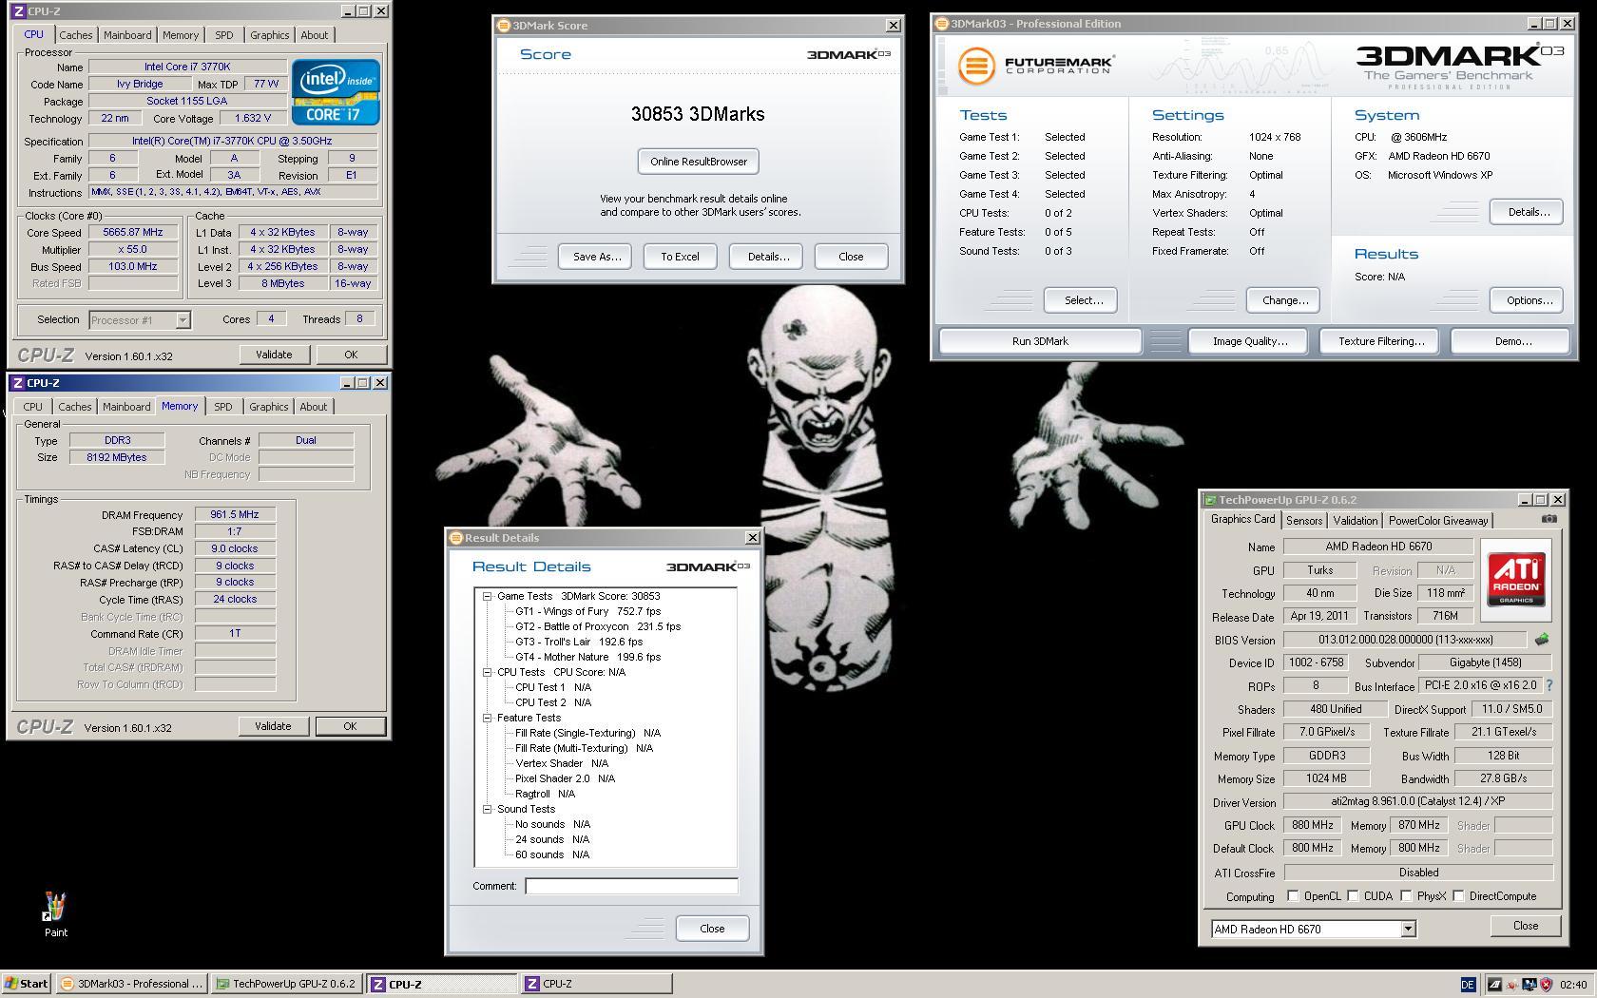Click the ATI tray icon in the system tray

click(x=1493, y=985)
